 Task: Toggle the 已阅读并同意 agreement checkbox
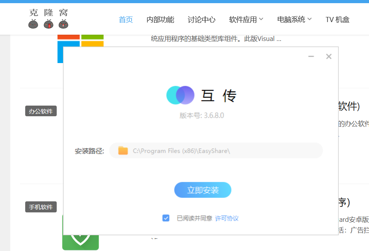click(x=166, y=218)
